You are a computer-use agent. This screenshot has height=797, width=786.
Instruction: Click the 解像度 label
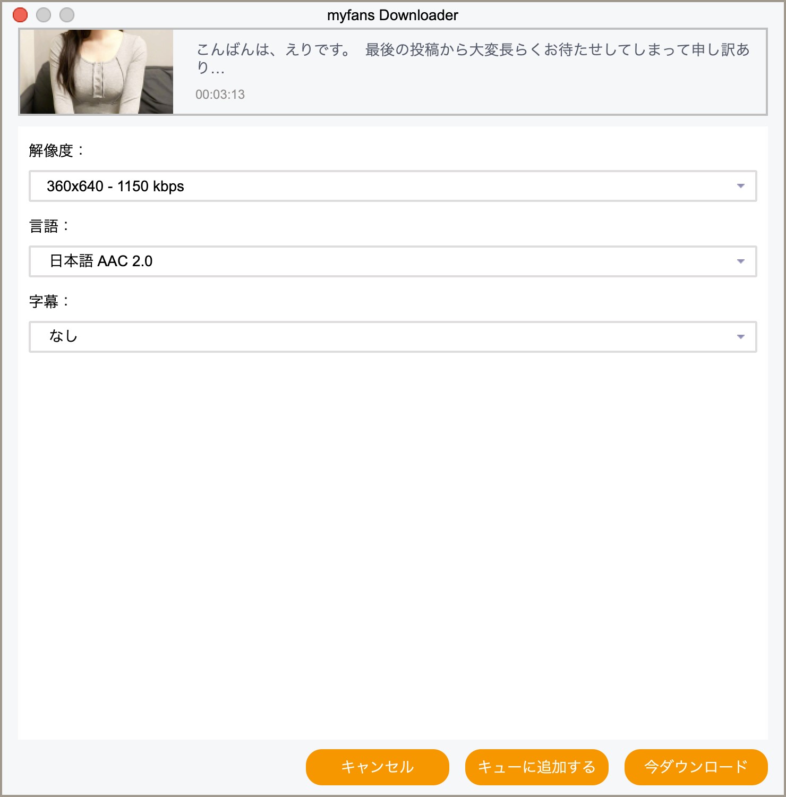(x=57, y=151)
